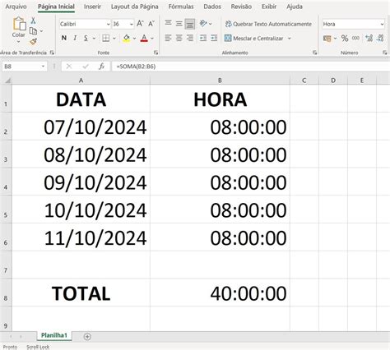This screenshot has height=350, width=390.
Task: Open Número group dialog launcher
Action: (x=385, y=53)
